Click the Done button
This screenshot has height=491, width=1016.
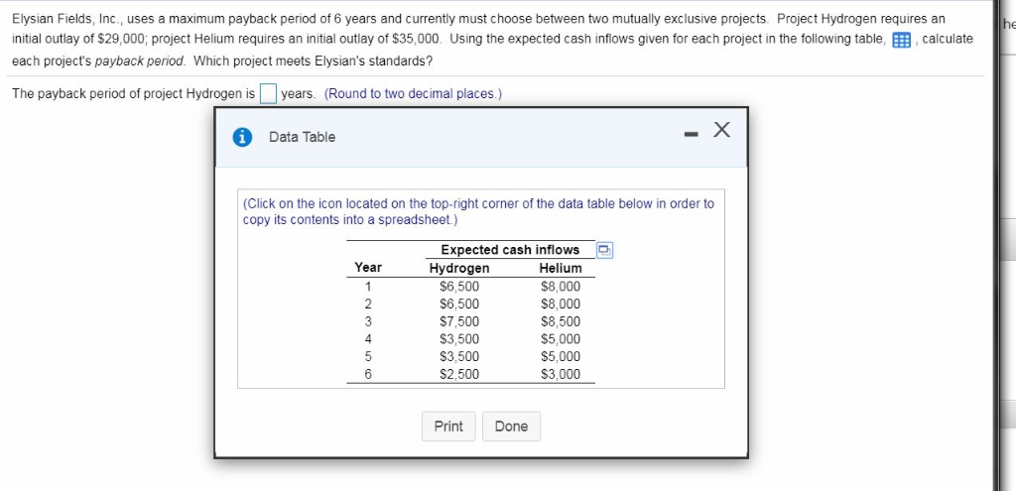pyautogui.click(x=511, y=427)
